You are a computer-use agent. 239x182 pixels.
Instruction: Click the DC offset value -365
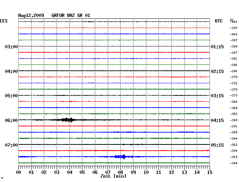(233, 132)
